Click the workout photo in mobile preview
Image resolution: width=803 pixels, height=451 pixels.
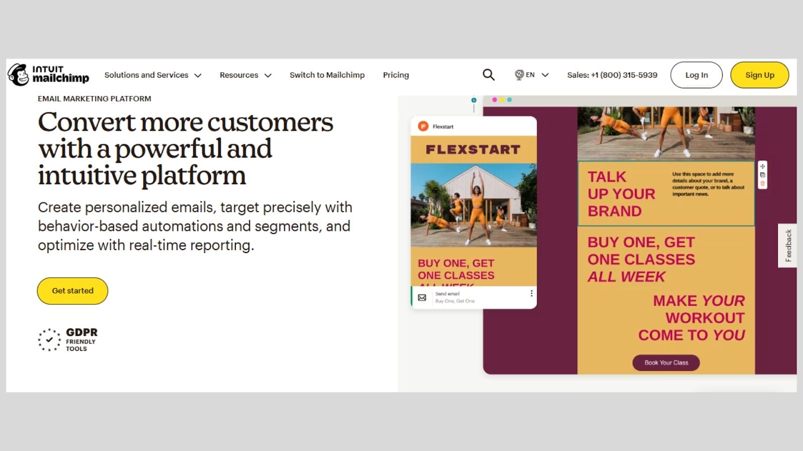(474, 205)
